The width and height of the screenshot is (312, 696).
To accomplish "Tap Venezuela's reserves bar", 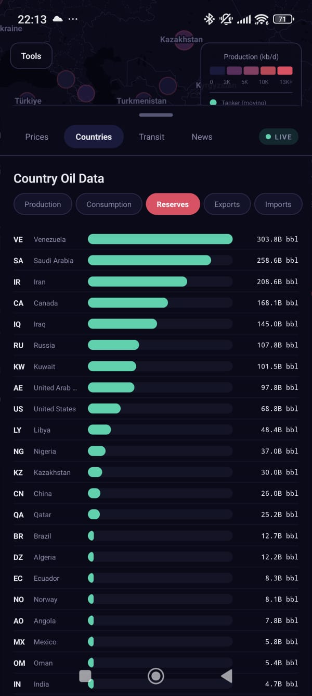I will (160, 239).
